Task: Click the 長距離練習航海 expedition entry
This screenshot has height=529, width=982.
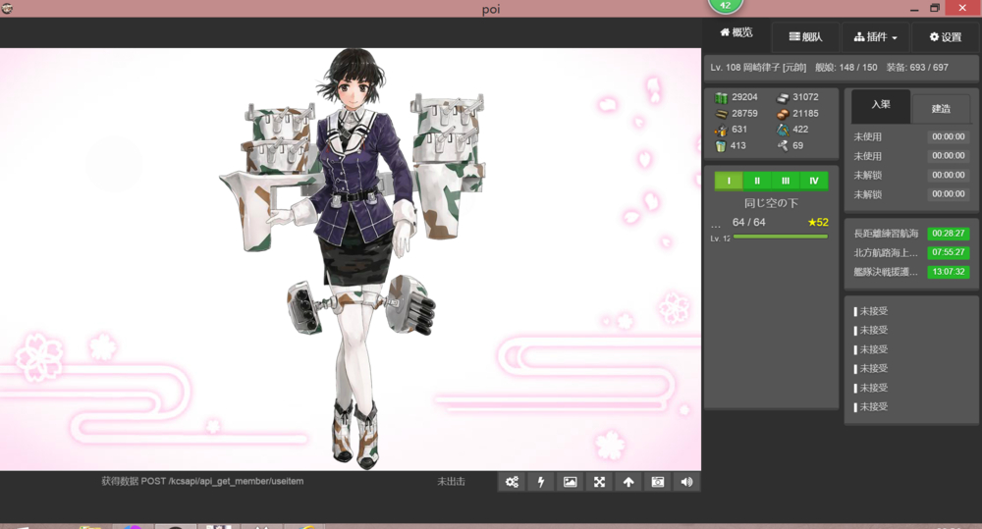Action: 886,234
